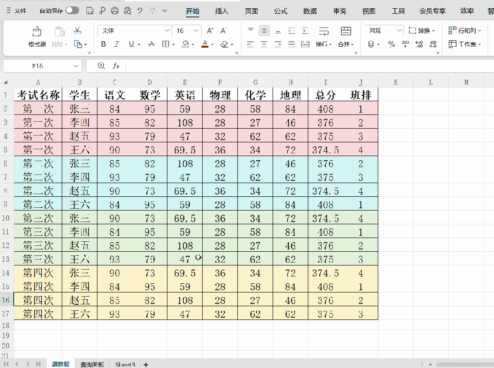The width and height of the screenshot is (494, 368).
Task: Click the percent style icon
Action: point(391,44)
